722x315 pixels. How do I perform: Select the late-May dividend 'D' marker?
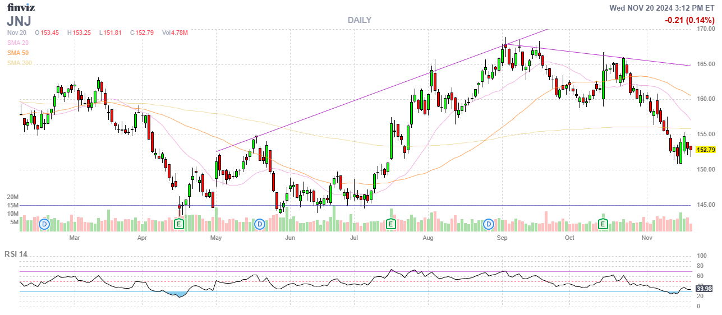click(x=259, y=224)
